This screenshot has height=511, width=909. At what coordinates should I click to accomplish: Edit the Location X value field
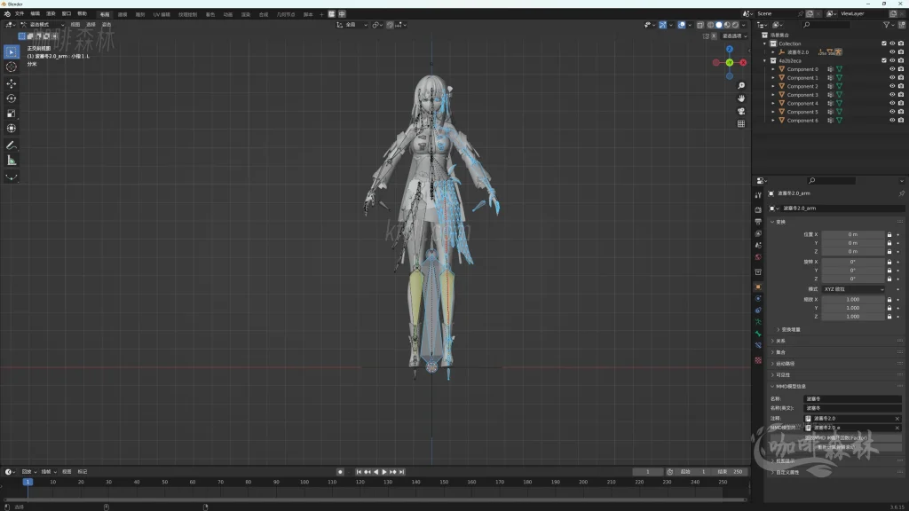point(853,234)
